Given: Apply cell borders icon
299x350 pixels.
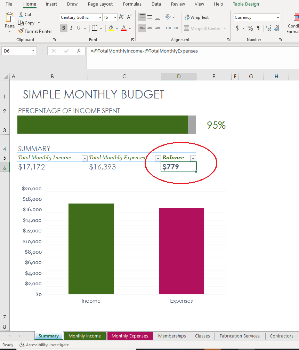Looking at the screenshot, I should click(95, 28).
